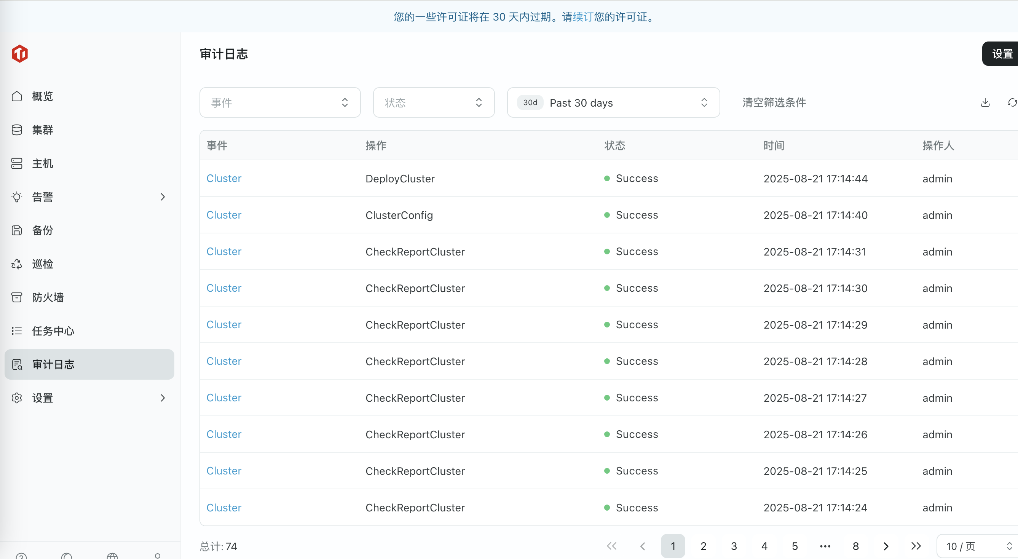Screen dimensions: 1018x559
Task: Go to pagination page 5
Action: [x=795, y=546]
